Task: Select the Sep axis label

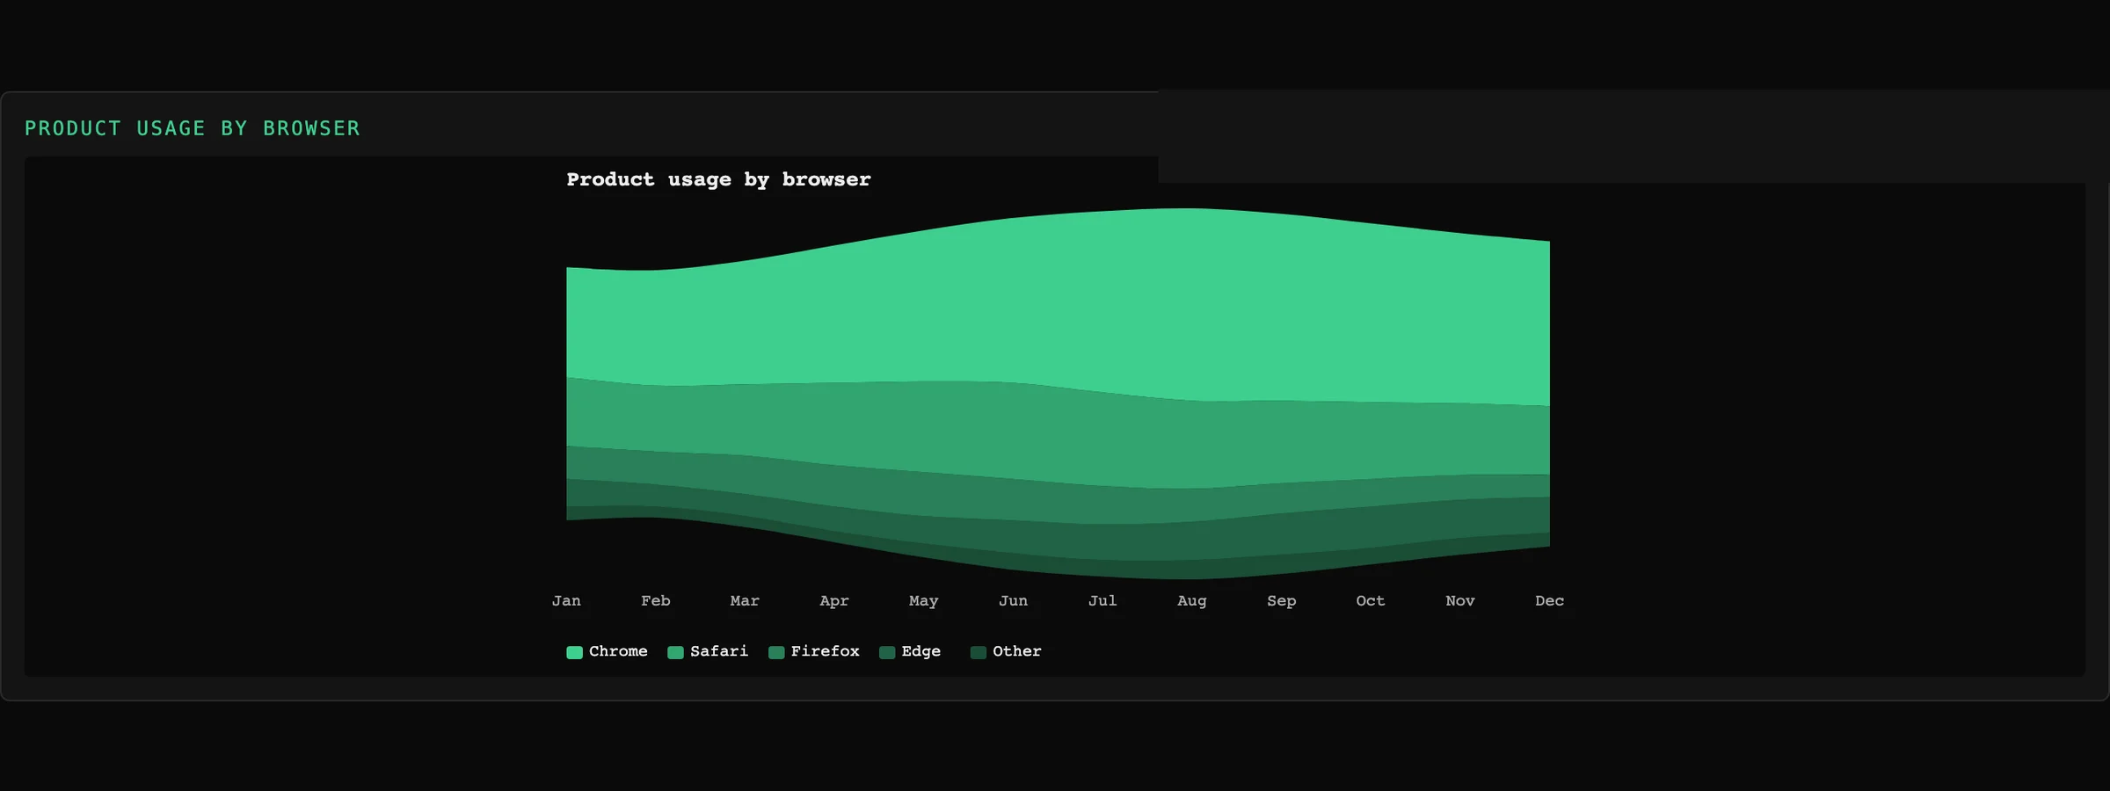Action: coord(1281,601)
